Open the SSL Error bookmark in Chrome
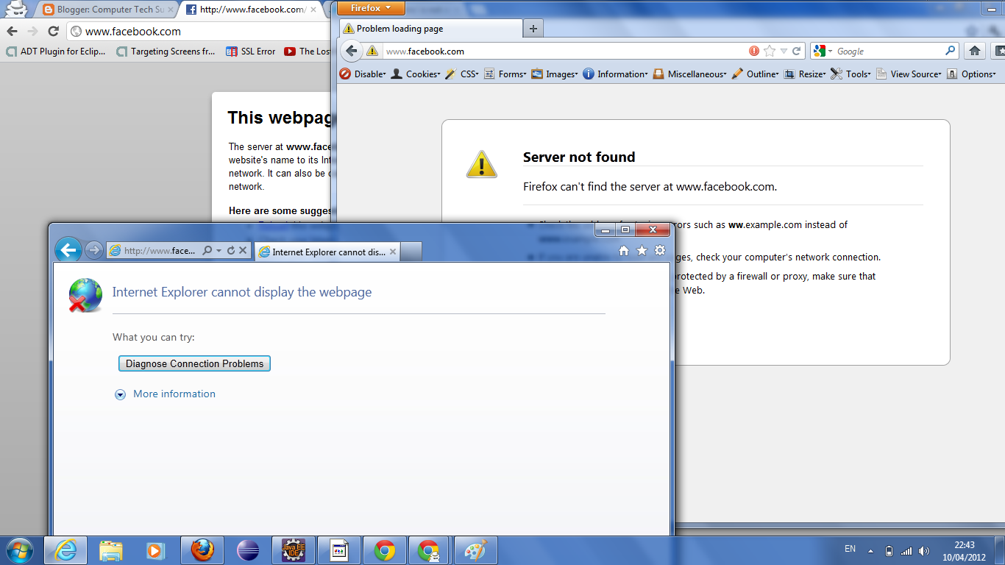 click(250, 51)
